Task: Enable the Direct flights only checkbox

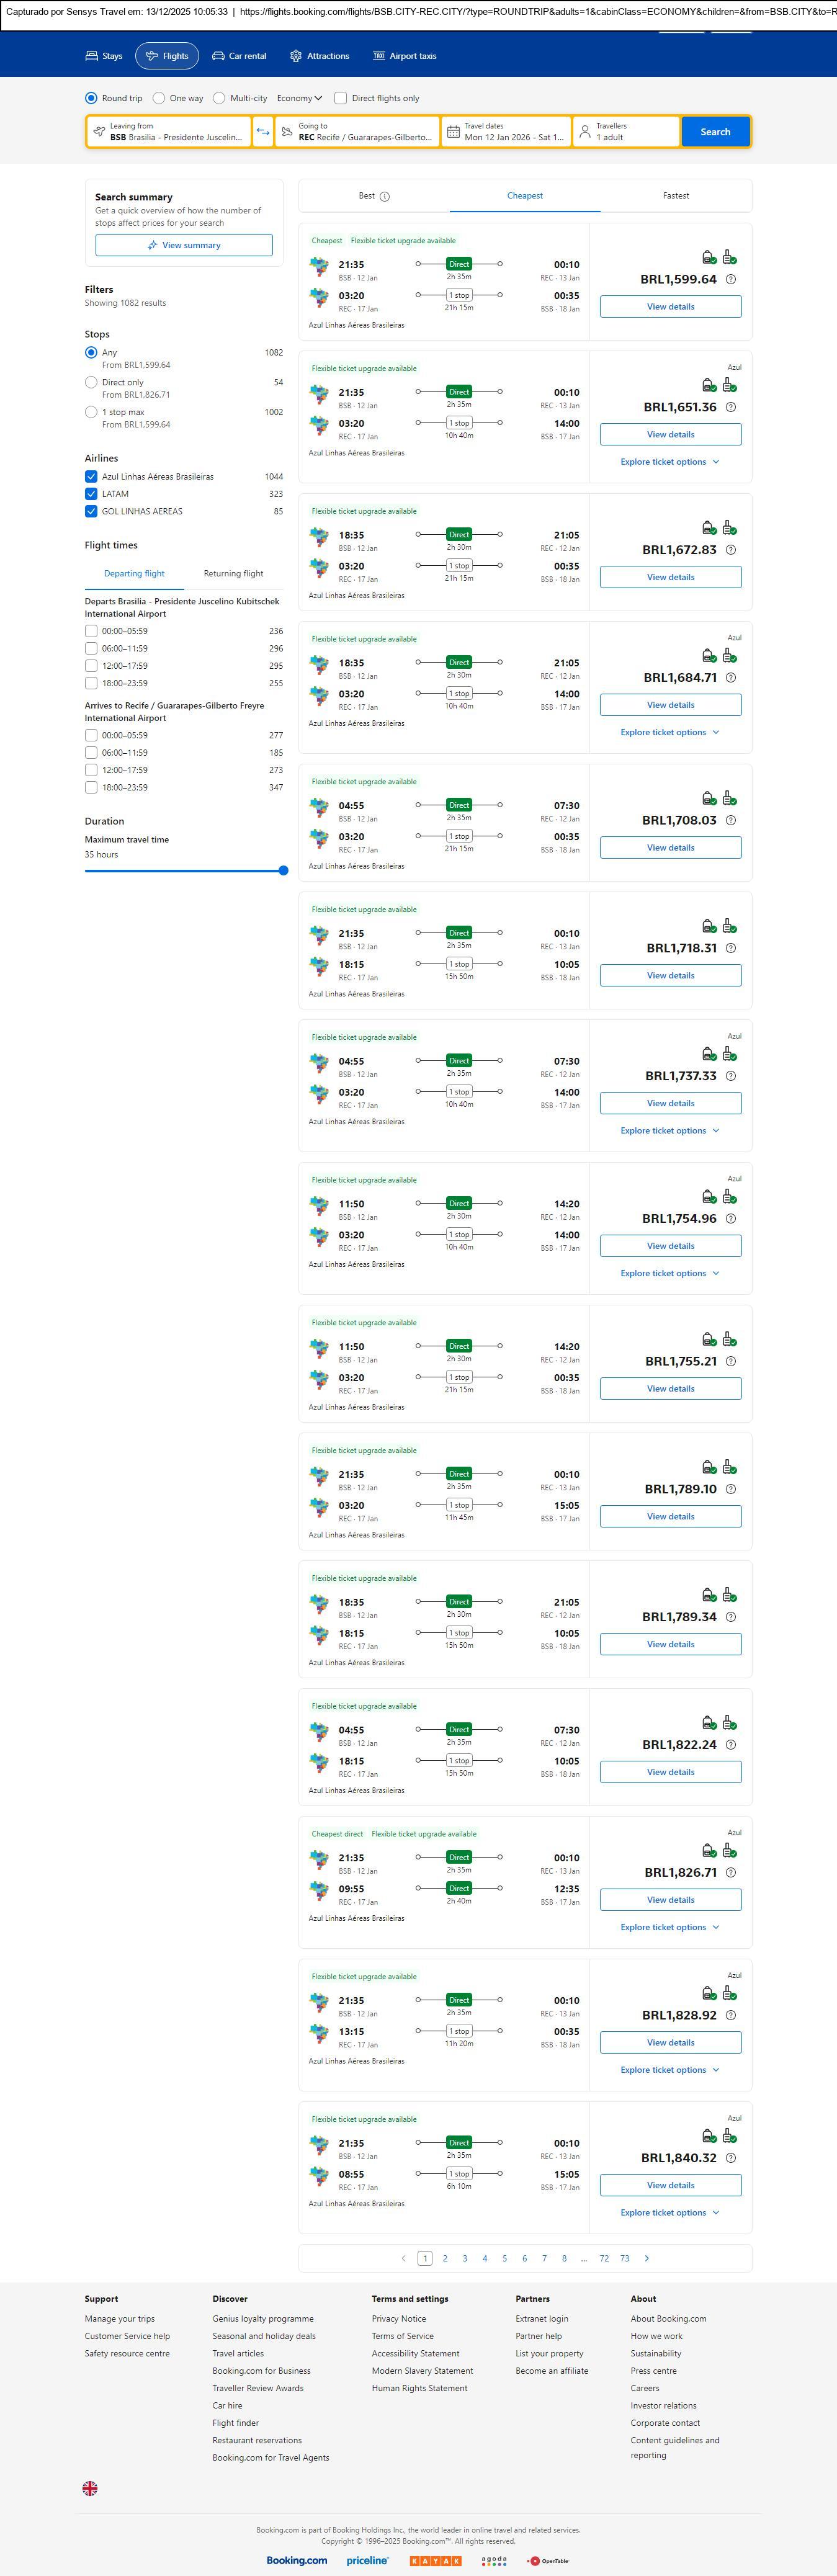Action: [341, 98]
